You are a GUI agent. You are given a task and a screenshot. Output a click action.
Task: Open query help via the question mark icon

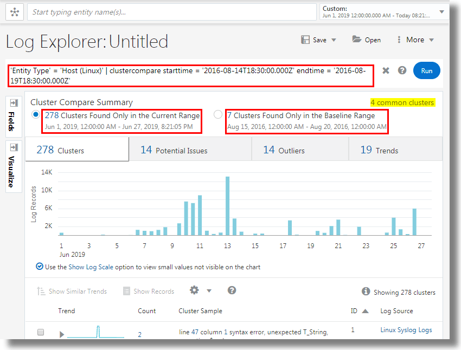pos(402,70)
